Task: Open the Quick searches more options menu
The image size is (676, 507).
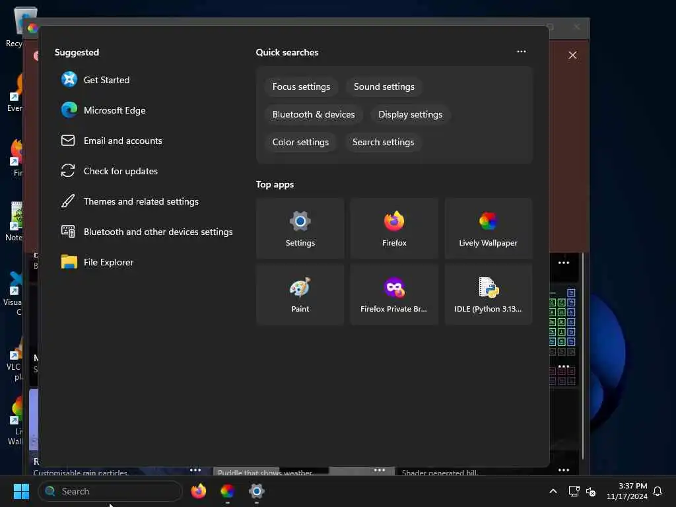Action: [x=522, y=51]
